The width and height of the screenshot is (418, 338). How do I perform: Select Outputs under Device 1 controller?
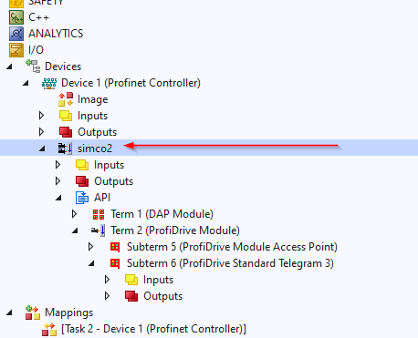pos(97,132)
